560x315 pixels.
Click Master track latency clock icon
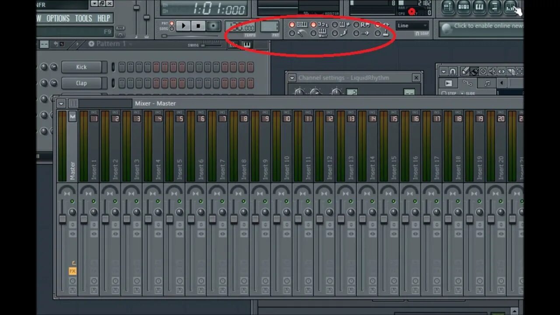pyautogui.click(x=73, y=281)
